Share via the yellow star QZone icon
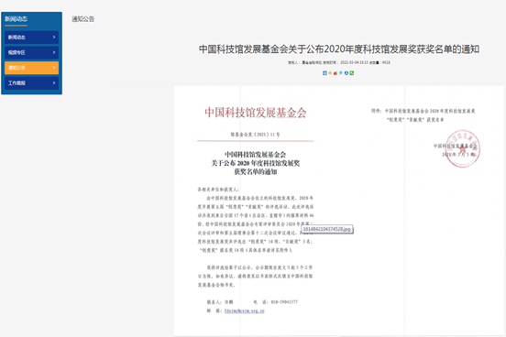Viewport: 506px width, 337px height. point(330,73)
